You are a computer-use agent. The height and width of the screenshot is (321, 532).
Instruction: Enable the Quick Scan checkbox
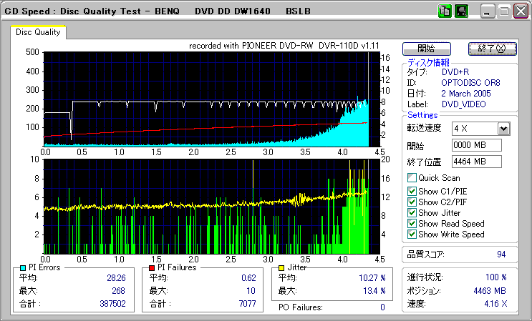[412, 178]
